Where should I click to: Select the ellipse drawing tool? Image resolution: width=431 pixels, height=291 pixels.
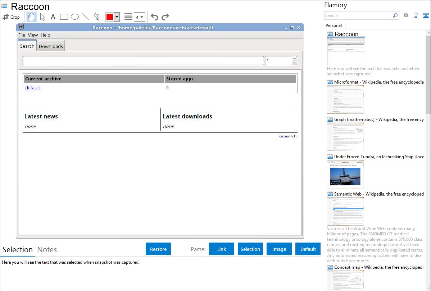[x=75, y=17]
